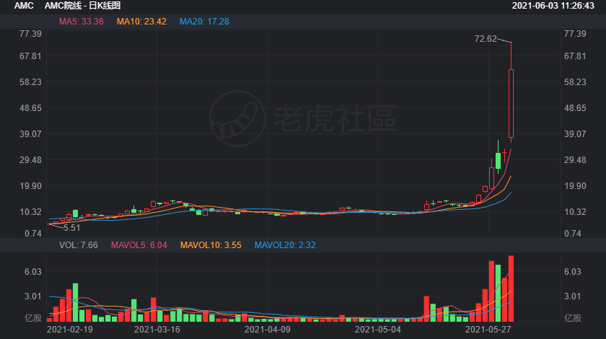Click the left axis price label 0.74
This screenshot has width=606, height=339.
(33, 234)
